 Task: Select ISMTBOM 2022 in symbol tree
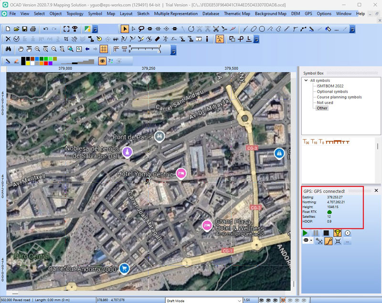[x=330, y=86]
